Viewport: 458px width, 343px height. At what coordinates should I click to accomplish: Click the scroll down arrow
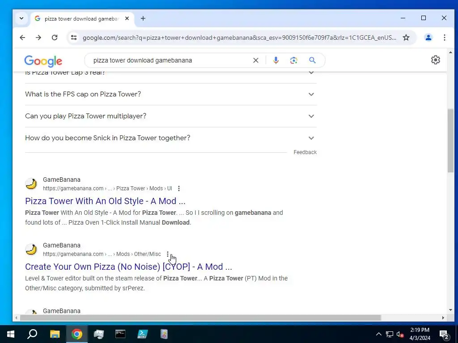pos(450,310)
